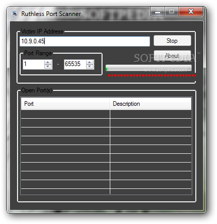The height and width of the screenshot is (224, 217).
Task: Decrease the end port value
Action: [90, 67]
